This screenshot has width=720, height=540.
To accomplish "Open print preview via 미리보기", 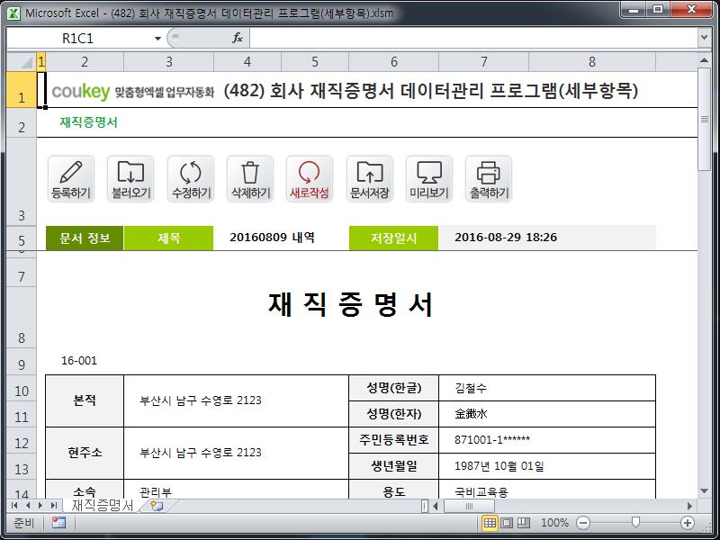I will 429,179.
